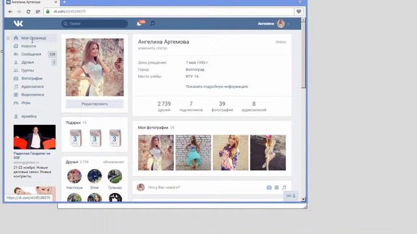Open the online friends chat counter button
Image resolution: width=417 pixels, height=234 pixels.
(291, 196)
